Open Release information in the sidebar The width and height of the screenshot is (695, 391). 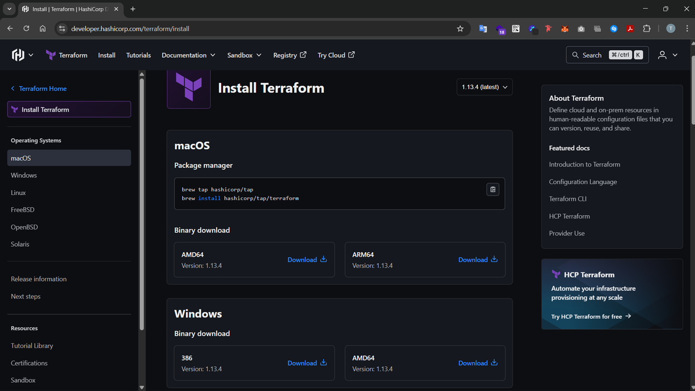[39, 279]
